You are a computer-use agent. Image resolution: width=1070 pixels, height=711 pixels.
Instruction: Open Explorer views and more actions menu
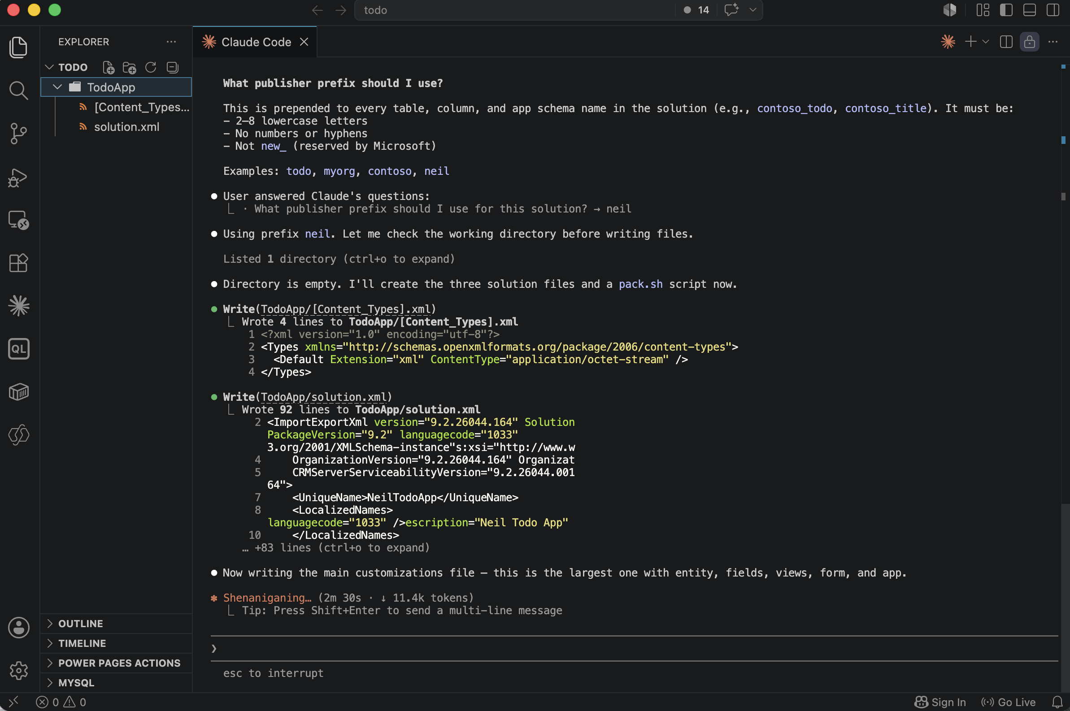[x=171, y=42]
